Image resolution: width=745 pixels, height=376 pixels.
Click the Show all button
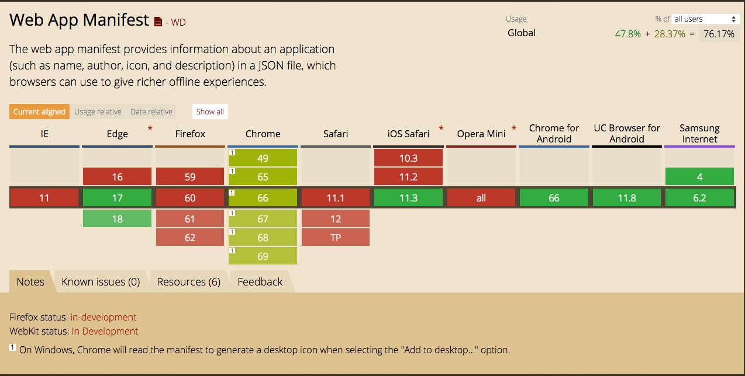click(210, 112)
